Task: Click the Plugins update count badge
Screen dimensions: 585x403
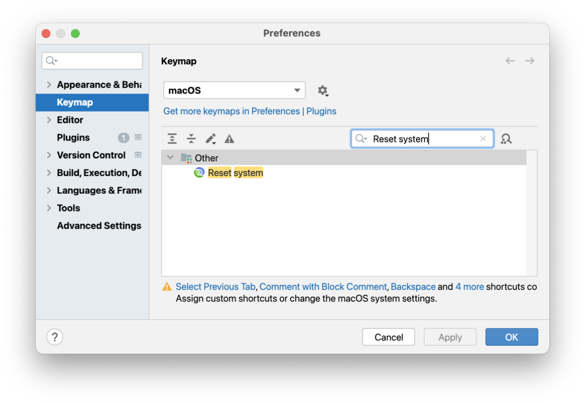Action: coord(123,138)
